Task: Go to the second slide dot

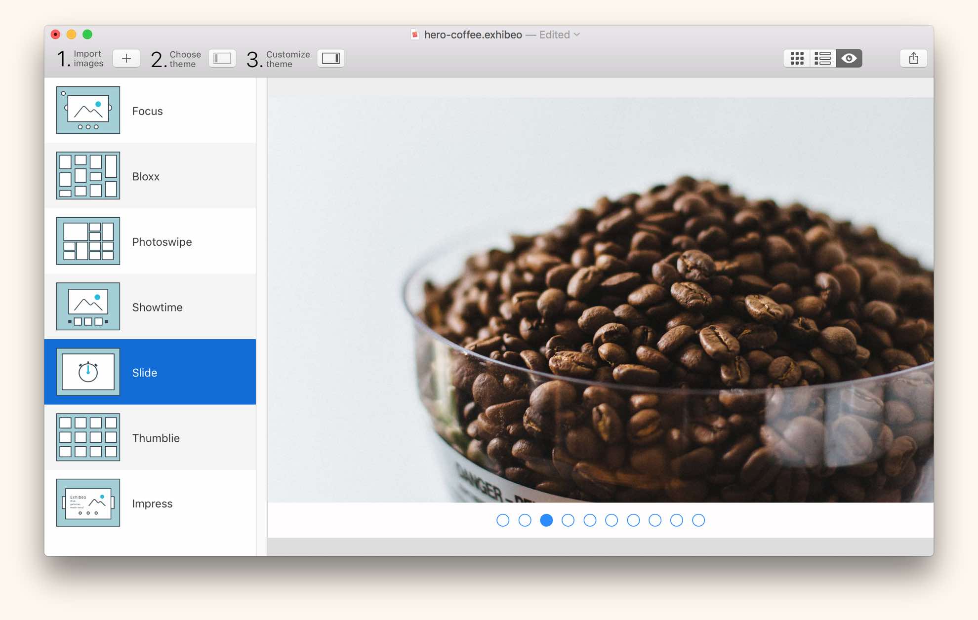Action: tap(525, 520)
